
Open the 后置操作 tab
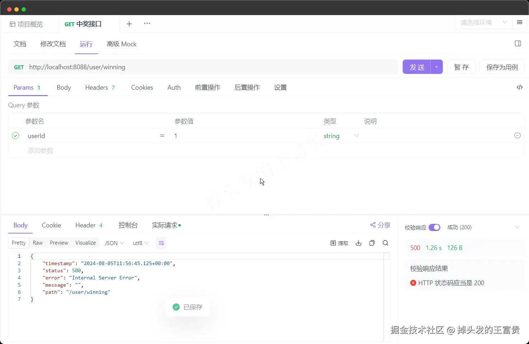coord(247,88)
